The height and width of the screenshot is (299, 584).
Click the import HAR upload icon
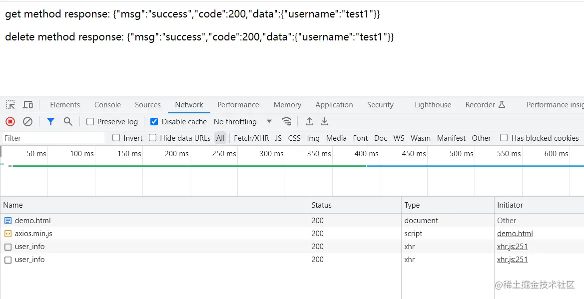pos(309,121)
